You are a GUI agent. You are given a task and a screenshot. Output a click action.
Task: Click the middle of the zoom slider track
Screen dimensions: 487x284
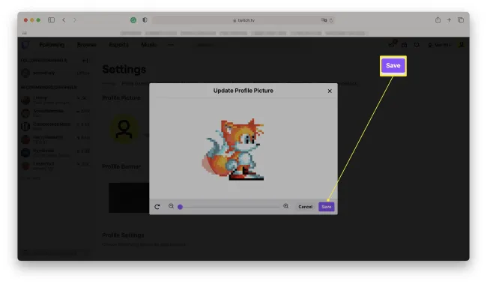229,207
